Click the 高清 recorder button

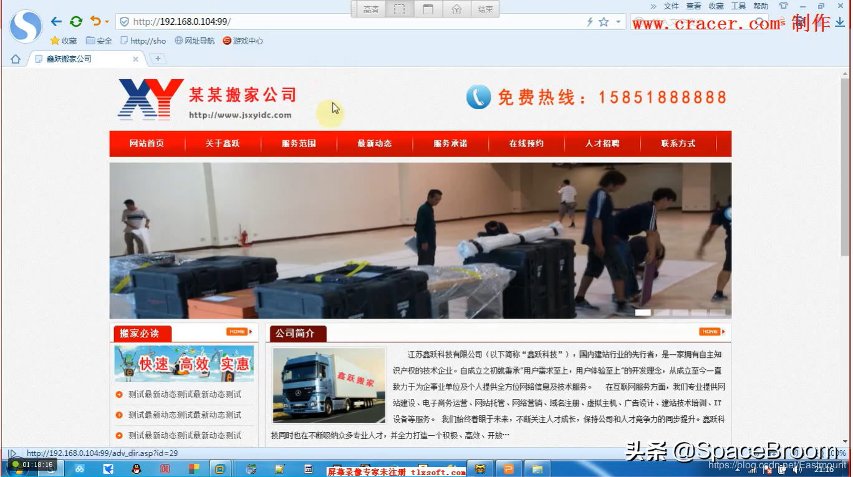pyautogui.click(x=371, y=9)
